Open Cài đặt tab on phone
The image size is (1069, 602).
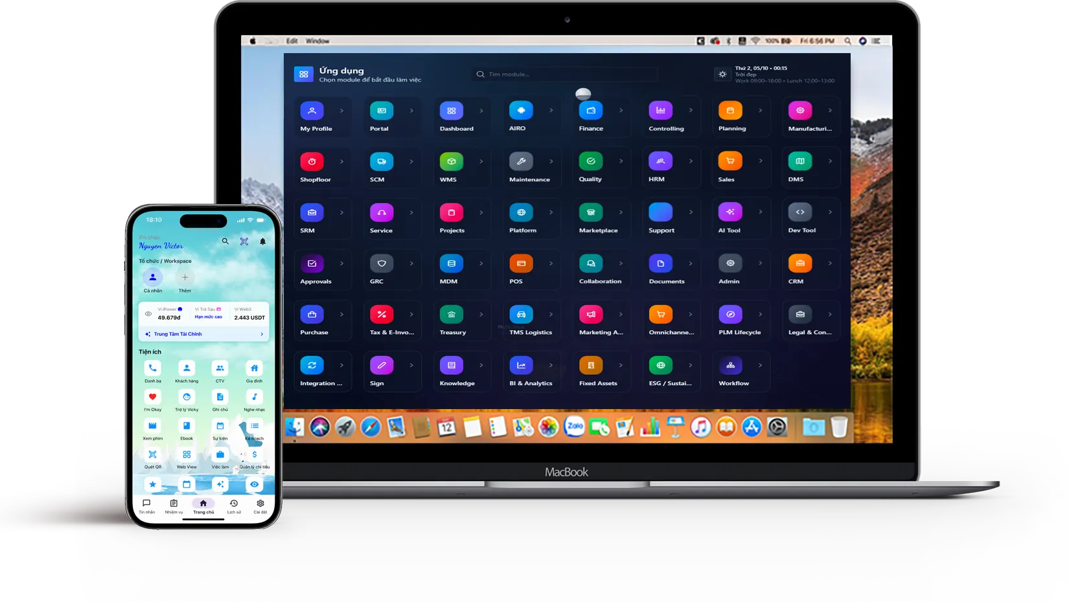coord(260,506)
